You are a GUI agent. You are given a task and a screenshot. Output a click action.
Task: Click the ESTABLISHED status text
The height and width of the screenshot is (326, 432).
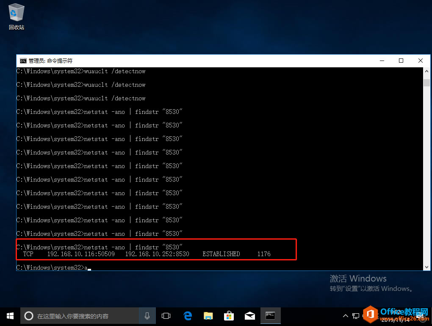click(221, 254)
